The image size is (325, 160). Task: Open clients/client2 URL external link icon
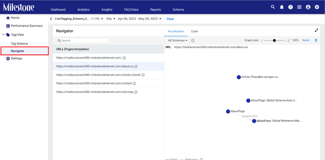point(143,75)
